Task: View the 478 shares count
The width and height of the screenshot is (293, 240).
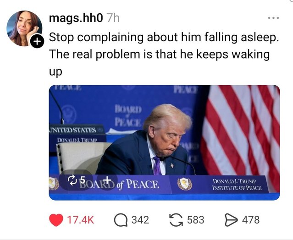Action: click(251, 220)
